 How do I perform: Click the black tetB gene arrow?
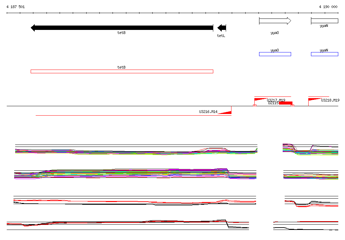122,28
